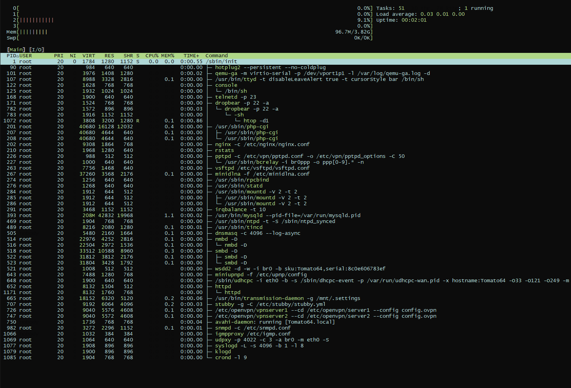Viewport: 571px width, 388px height.
Task: Switch to the I/O tab
Action: coord(37,50)
